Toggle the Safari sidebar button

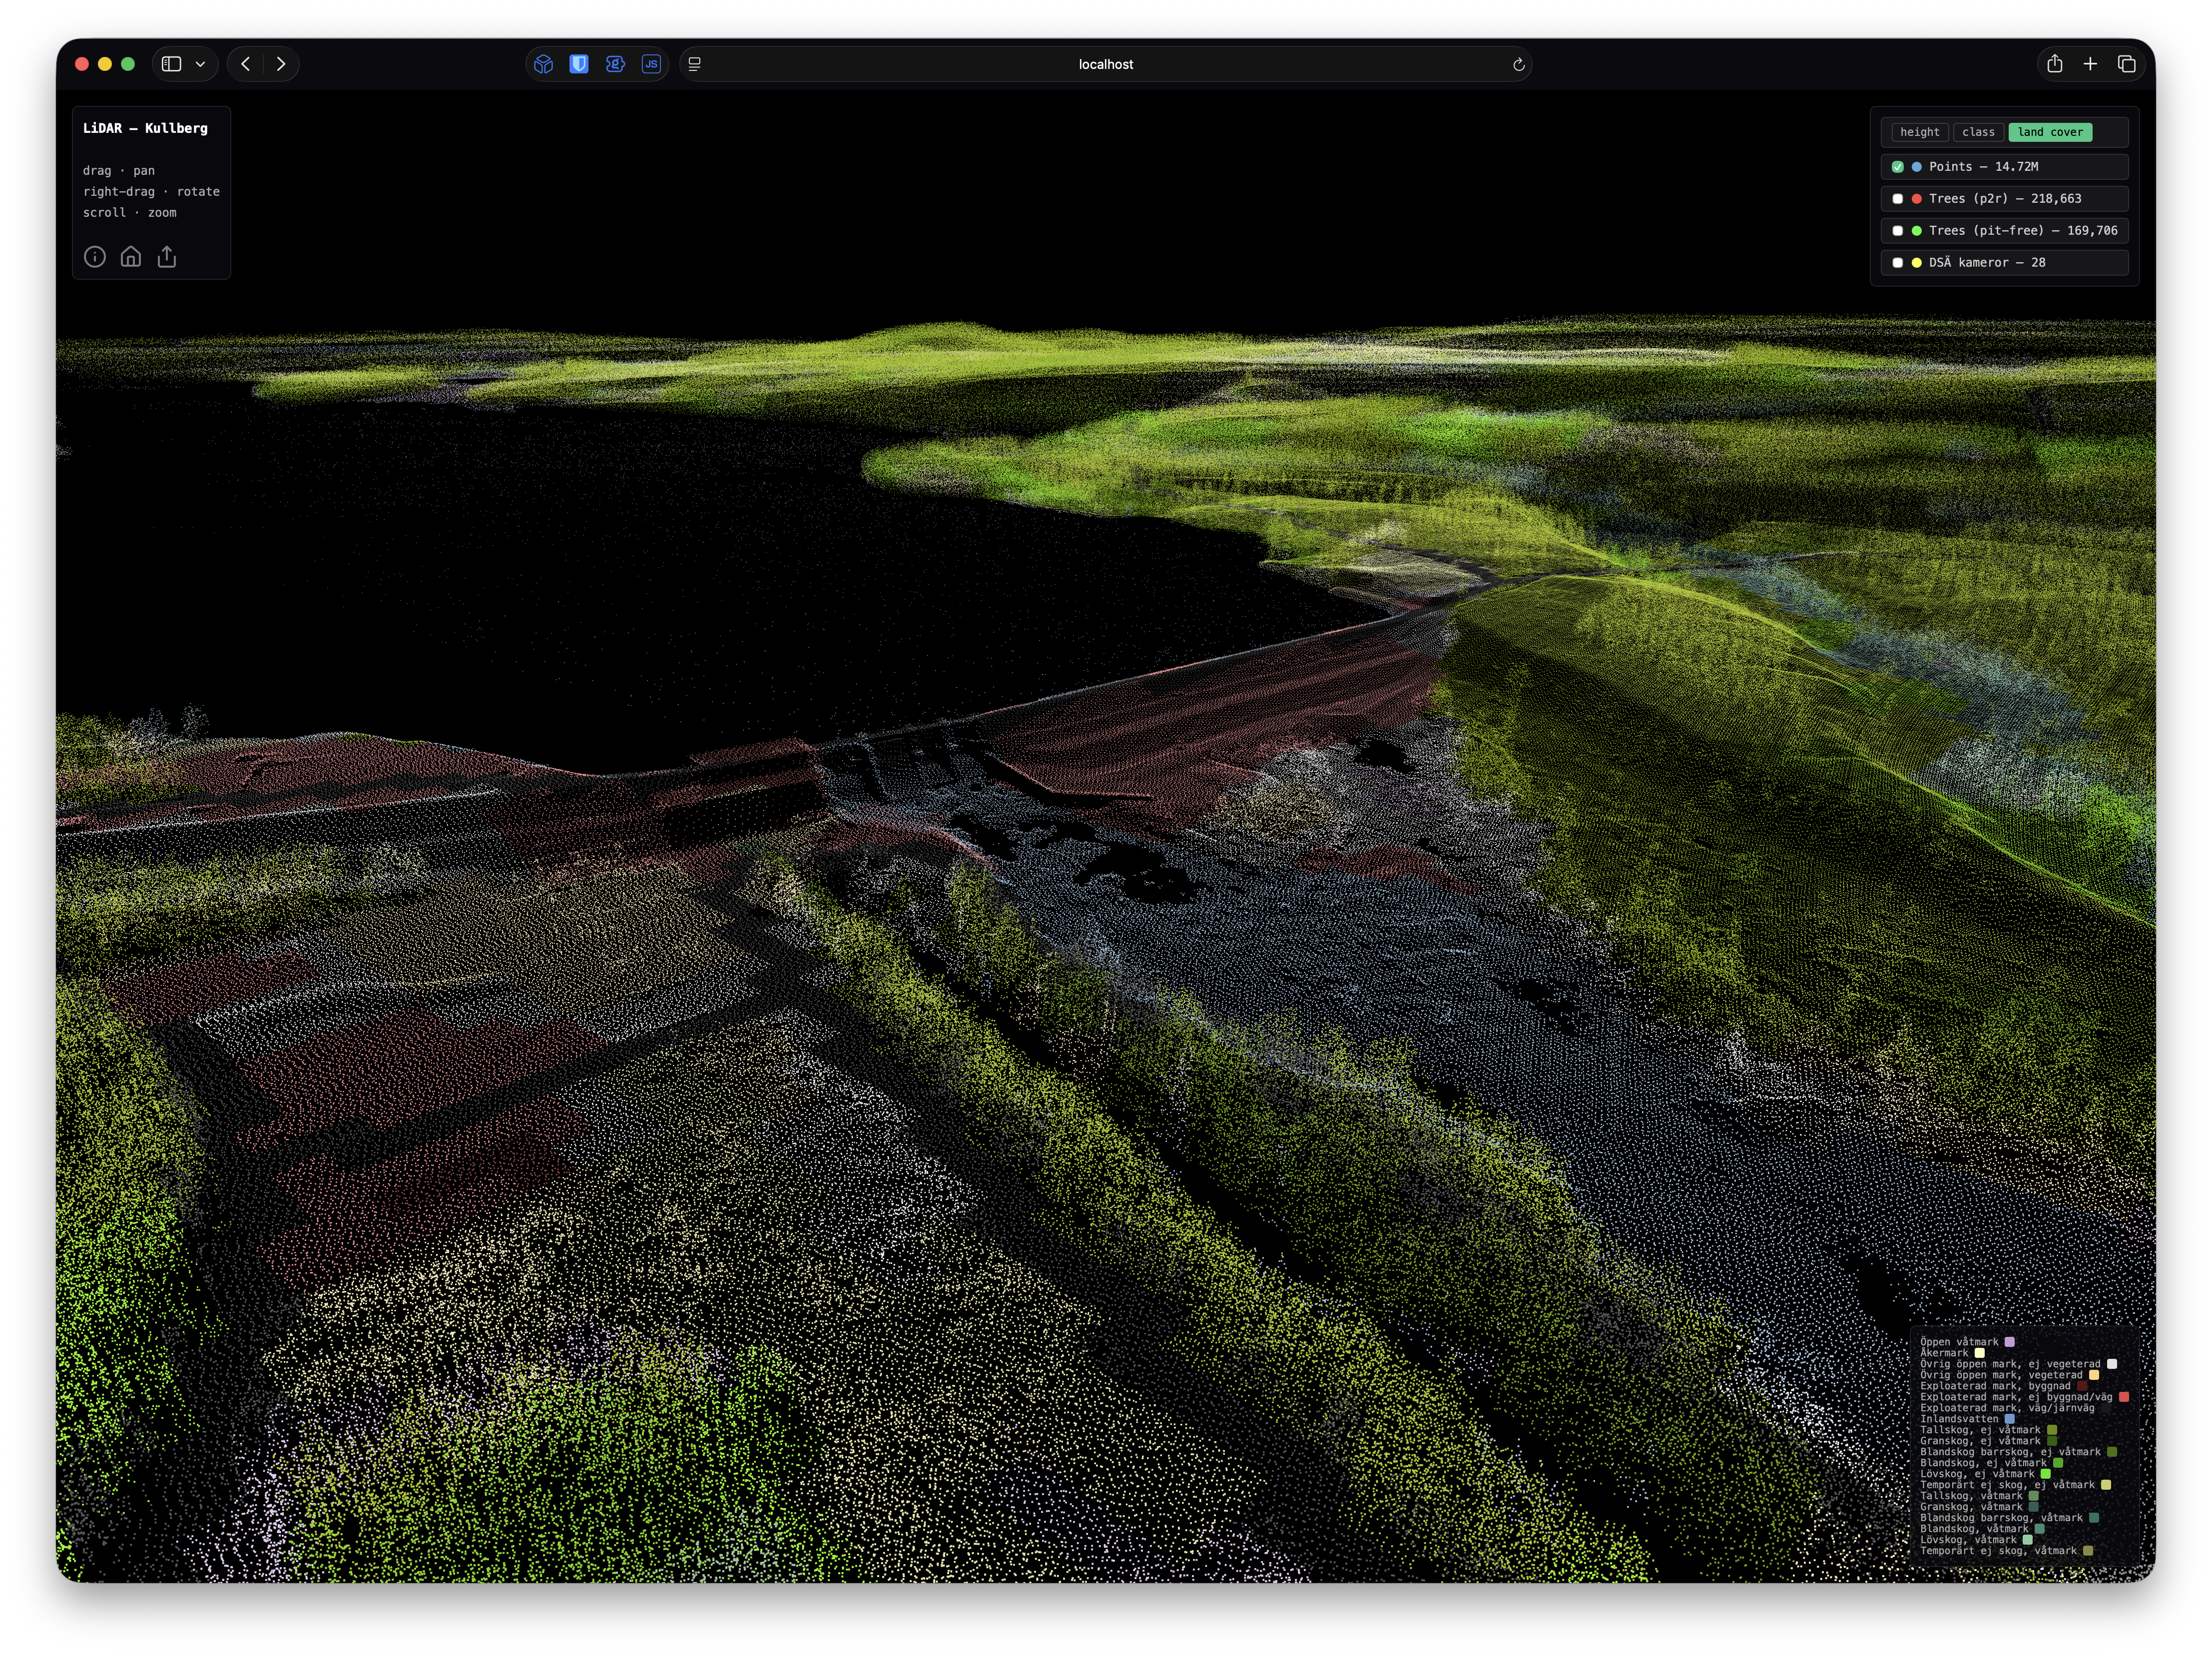click(171, 64)
